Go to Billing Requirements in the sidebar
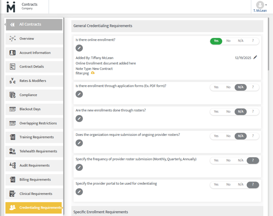This screenshot has height=216, width=273. coord(35,180)
